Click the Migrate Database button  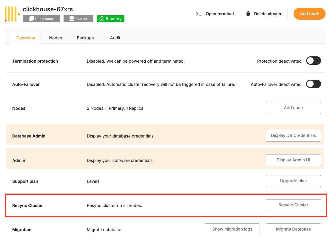(293, 229)
